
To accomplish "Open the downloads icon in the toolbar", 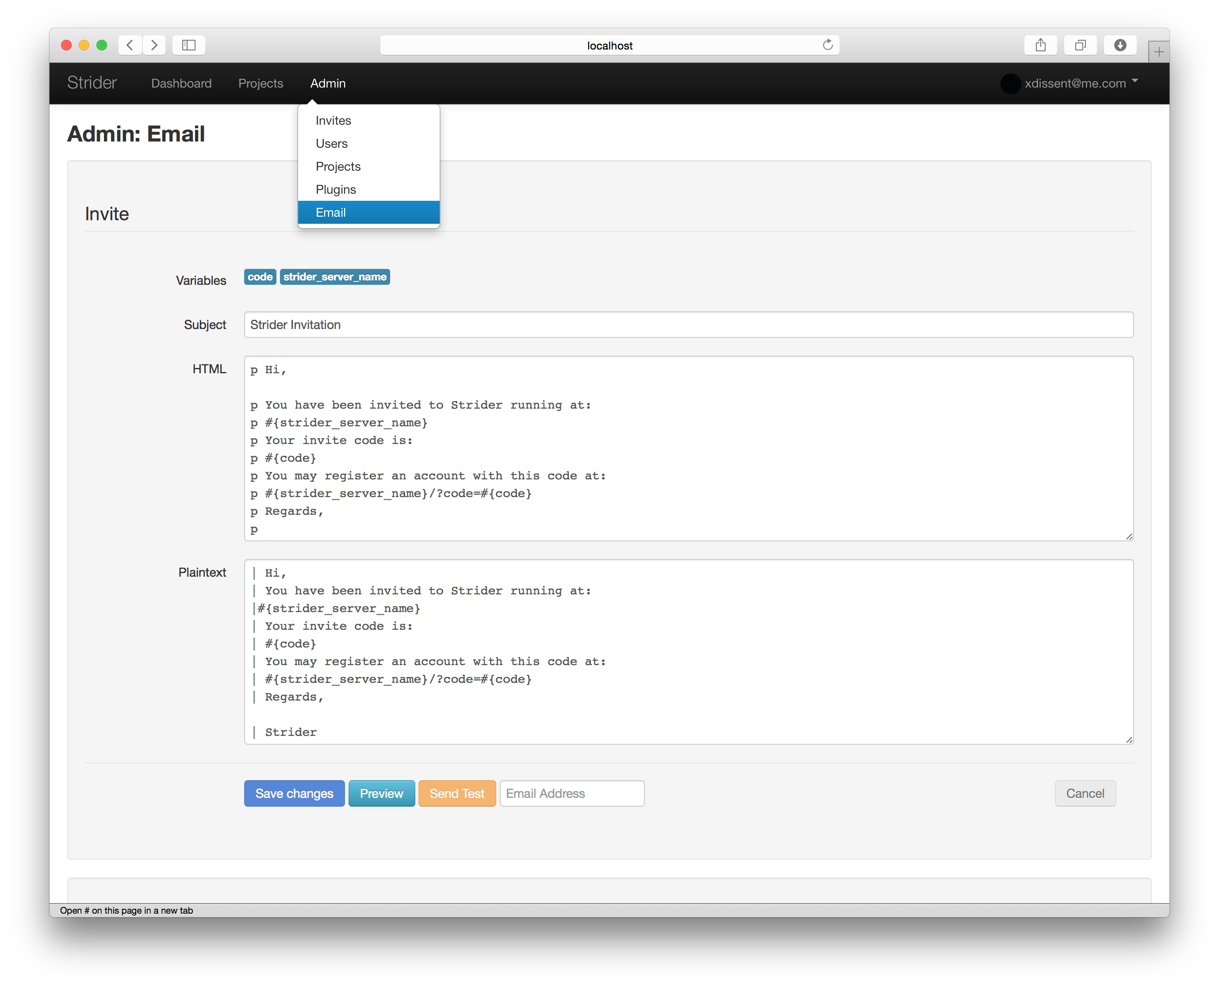I will [x=1120, y=45].
